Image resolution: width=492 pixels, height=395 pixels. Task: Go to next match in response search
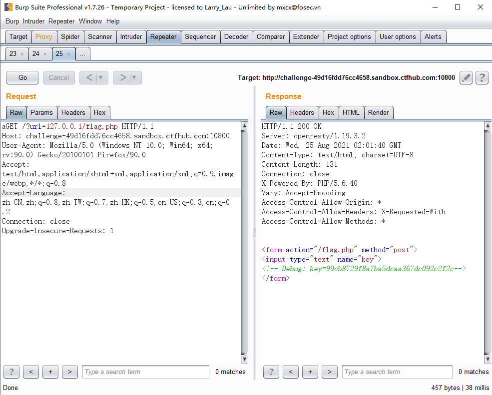[x=330, y=372]
